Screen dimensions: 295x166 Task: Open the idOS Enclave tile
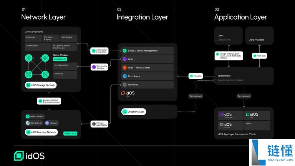[x=230, y=126]
